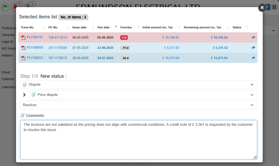Sort table by Due date column
Screen dimensions: 279x166
(x=103, y=27)
